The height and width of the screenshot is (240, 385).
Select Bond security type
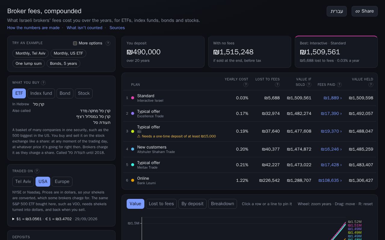[65, 93]
